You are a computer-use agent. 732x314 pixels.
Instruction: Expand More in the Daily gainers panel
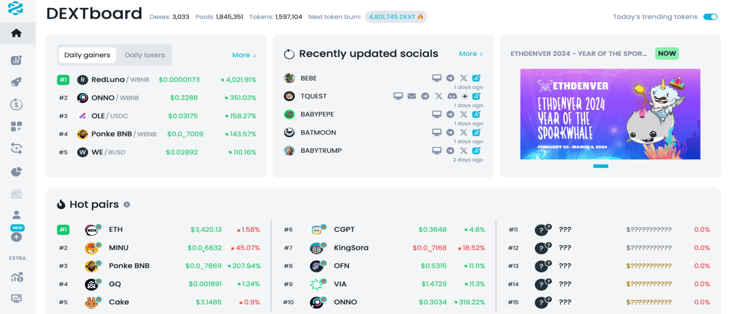(x=244, y=55)
